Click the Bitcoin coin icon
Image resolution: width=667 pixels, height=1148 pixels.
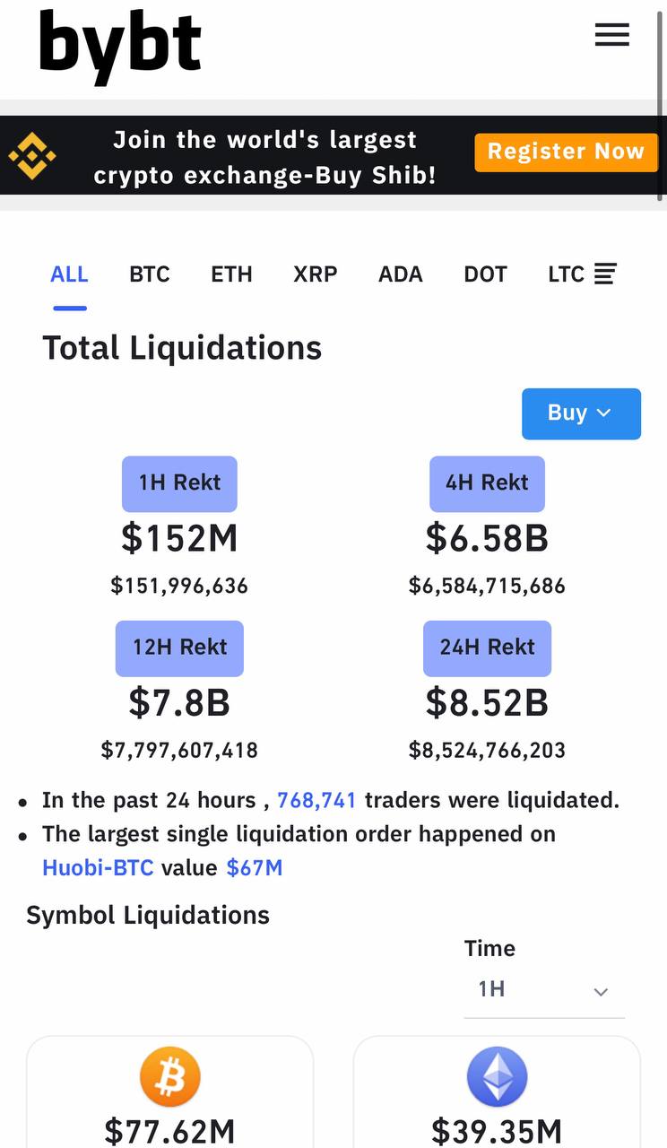point(169,1076)
